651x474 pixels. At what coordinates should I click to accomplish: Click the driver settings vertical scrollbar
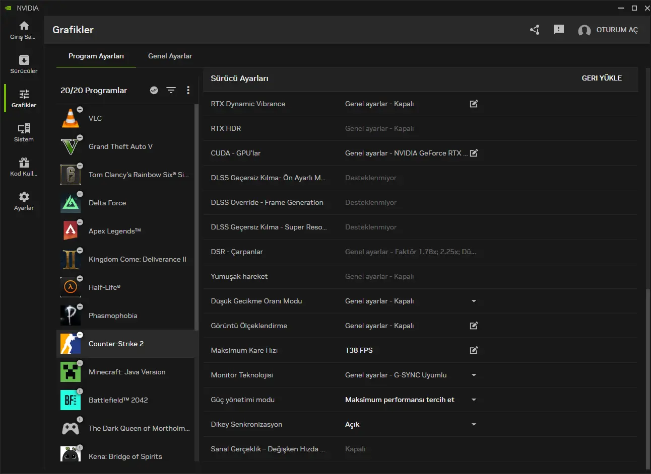point(648,379)
